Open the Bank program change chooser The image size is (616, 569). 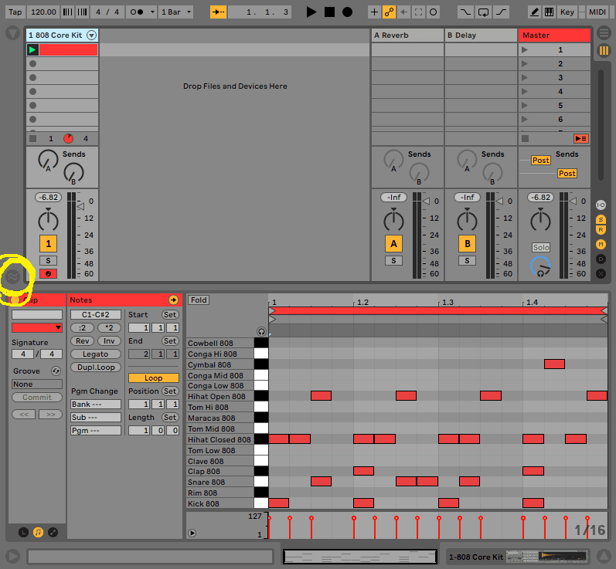tap(96, 405)
